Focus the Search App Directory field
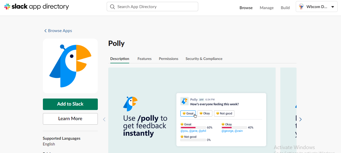 pos(152,7)
